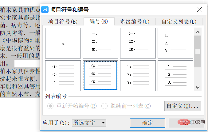Open the 多级编号 tab

[135, 22]
